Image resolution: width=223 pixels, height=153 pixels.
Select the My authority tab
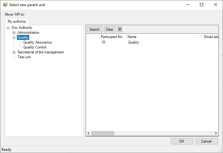(x=17, y=21)
